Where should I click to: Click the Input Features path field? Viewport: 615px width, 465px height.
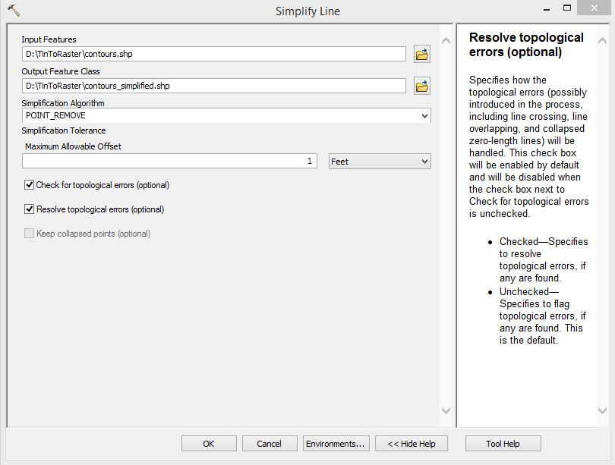[214, 54]
